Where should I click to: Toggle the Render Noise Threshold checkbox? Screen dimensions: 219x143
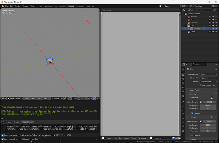pyautogui.click(x=201, y=121)
